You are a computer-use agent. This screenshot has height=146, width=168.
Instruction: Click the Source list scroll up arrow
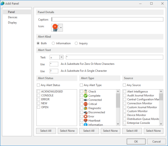click(x=161, y=92)
